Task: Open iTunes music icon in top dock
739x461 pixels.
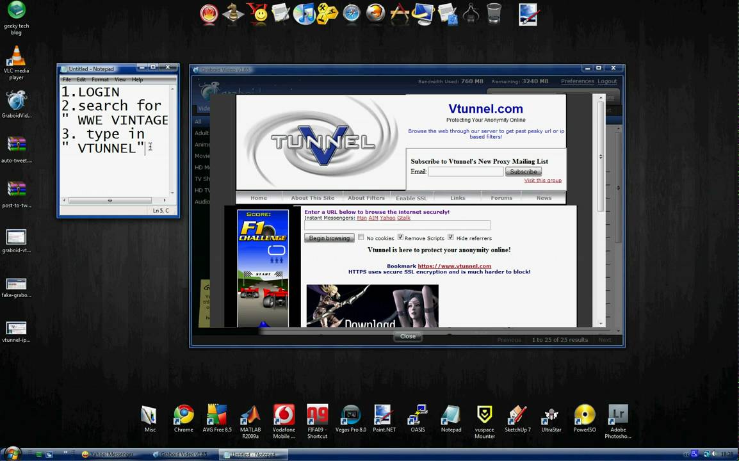Action: (x=304, y=13)
